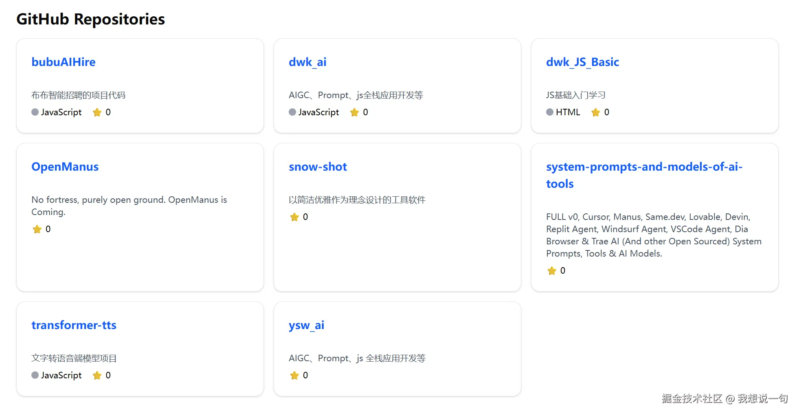This screenshot has height=415, width=799.
Task: Click the star icon on OpenManus card
Action: [x=37, y=229]
